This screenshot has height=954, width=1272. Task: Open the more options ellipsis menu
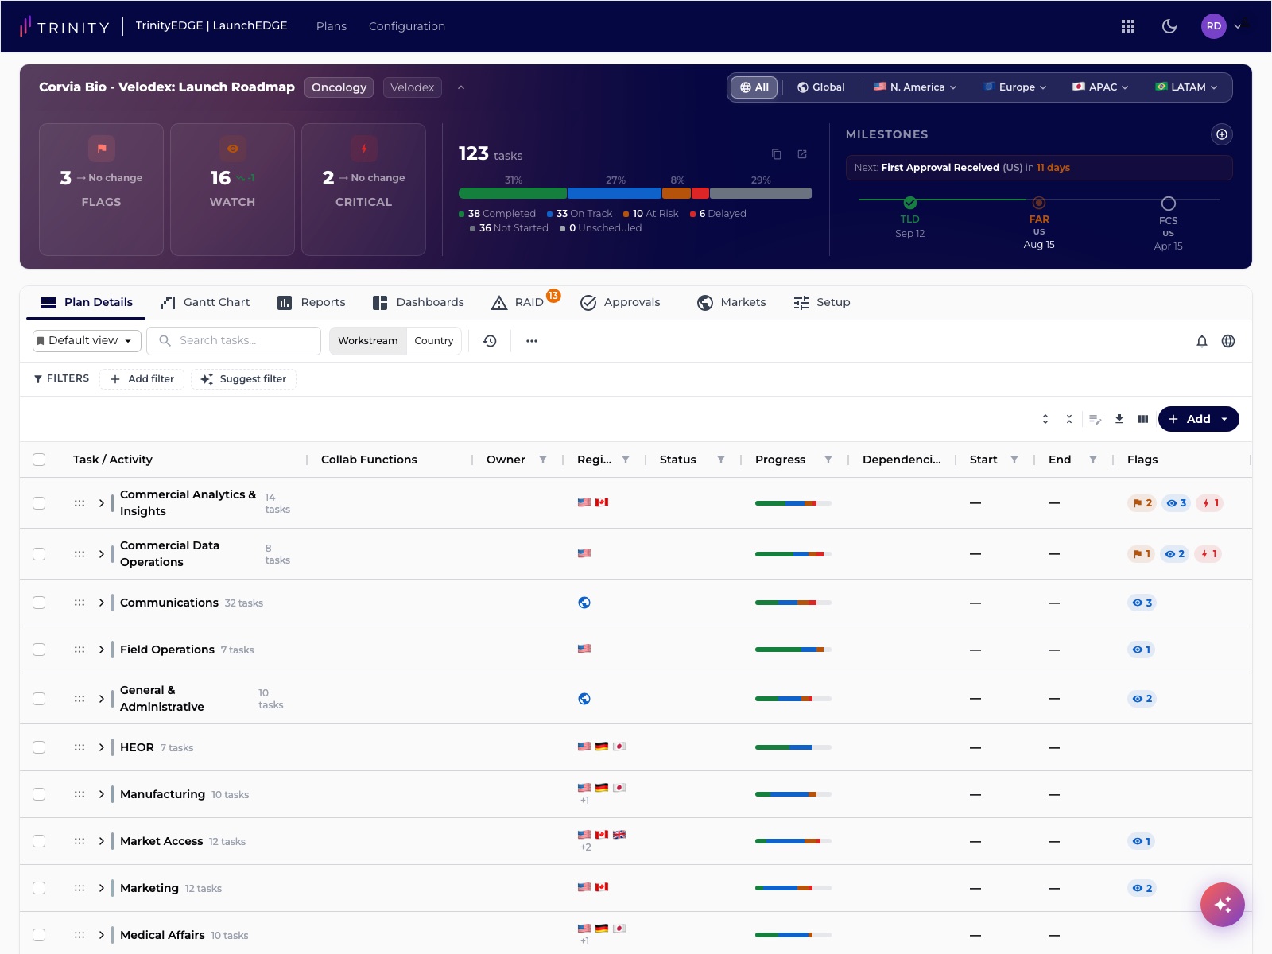(532, 341)
